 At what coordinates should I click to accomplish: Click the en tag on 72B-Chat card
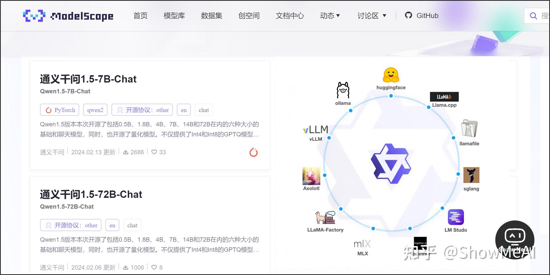click(112, 225)
